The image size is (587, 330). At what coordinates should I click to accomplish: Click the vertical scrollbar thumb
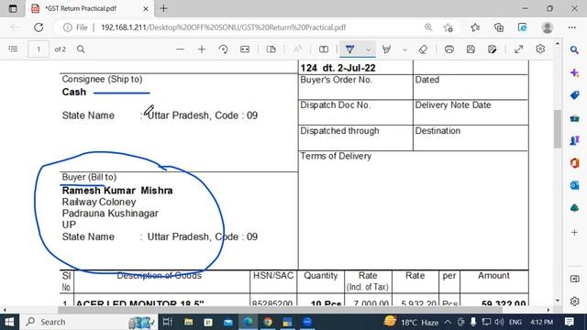click(558, 128)
